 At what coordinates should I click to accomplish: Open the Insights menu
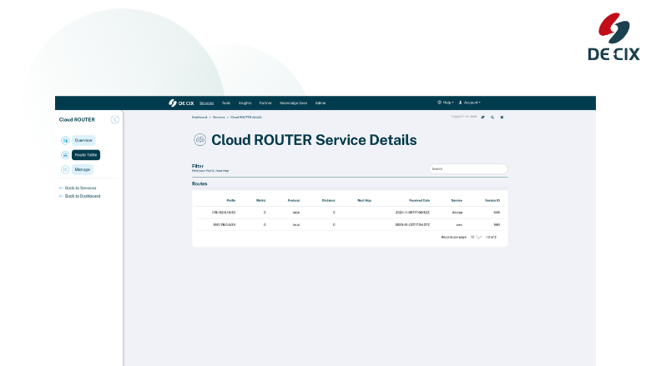245,103
